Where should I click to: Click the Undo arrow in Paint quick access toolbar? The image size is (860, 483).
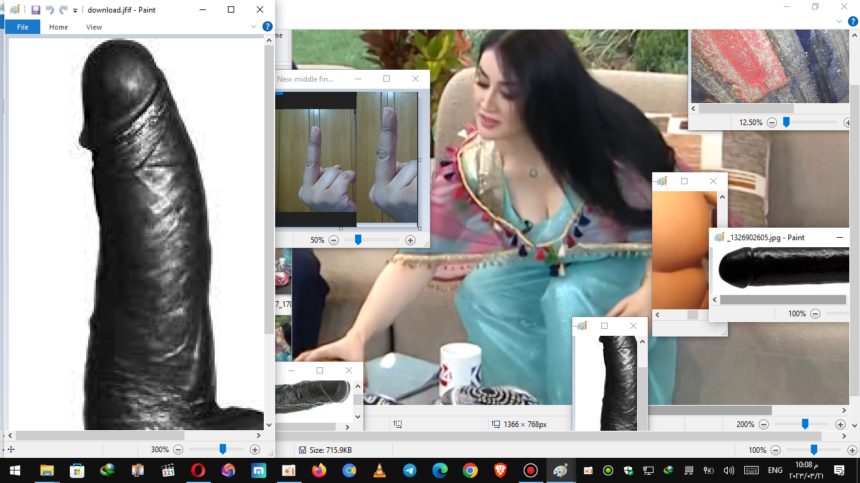pos(50,10)
